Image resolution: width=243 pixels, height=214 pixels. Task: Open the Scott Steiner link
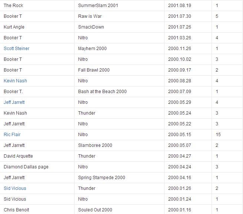coord(16,49)
